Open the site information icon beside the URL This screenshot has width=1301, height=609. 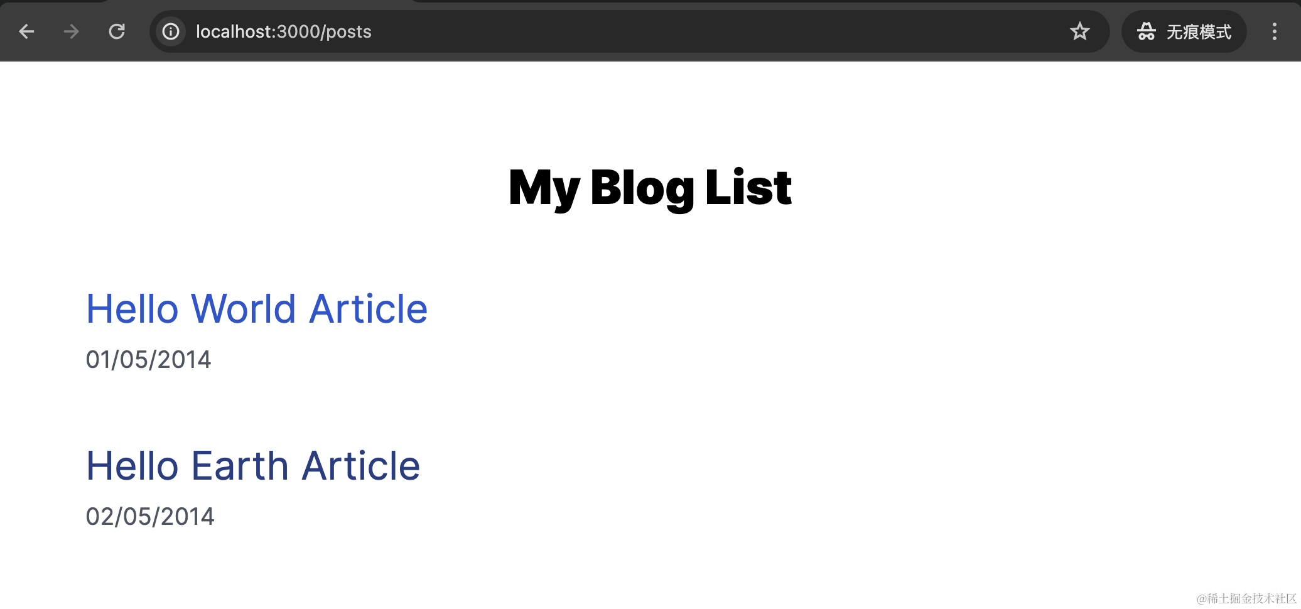[171, 31]
